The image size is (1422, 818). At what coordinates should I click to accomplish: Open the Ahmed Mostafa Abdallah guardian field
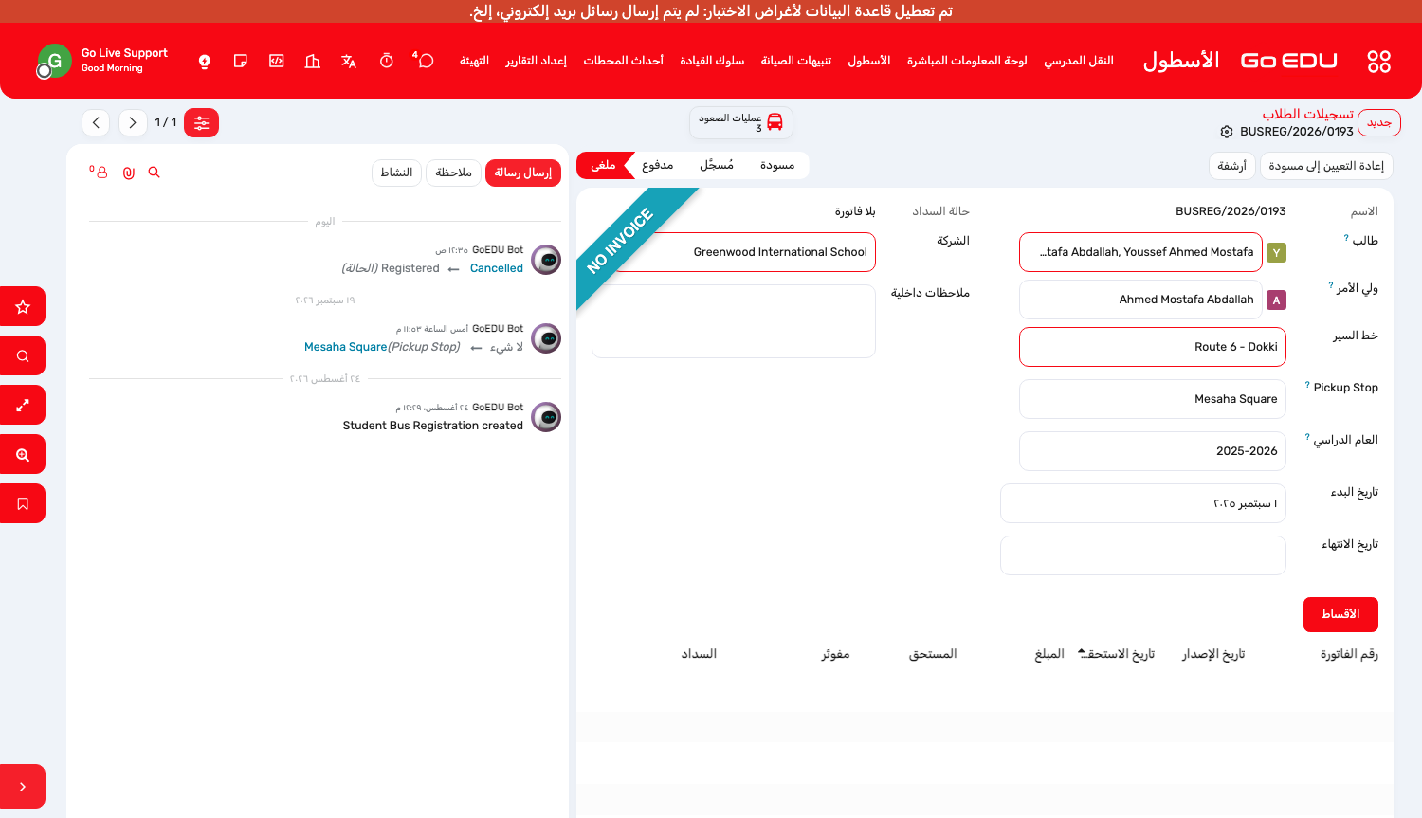point(1140,300)
